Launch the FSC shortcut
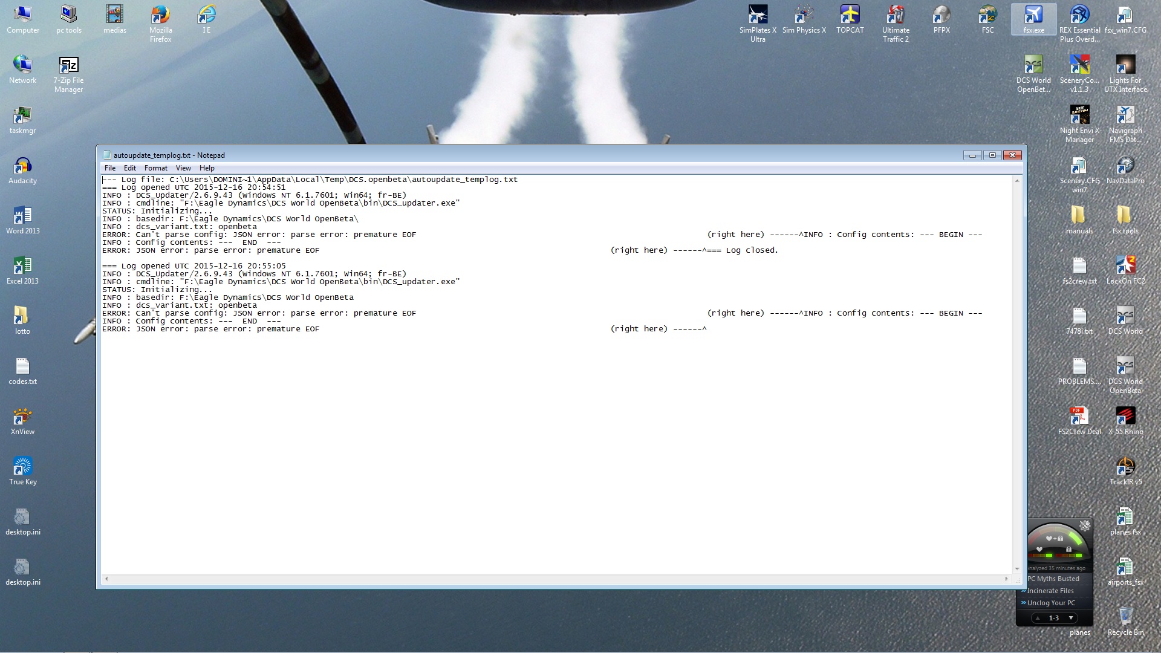1161x653 pixels. pos(987,19)
